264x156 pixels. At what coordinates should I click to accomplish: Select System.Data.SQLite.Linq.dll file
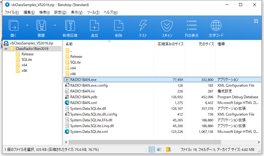pos(92,126)
